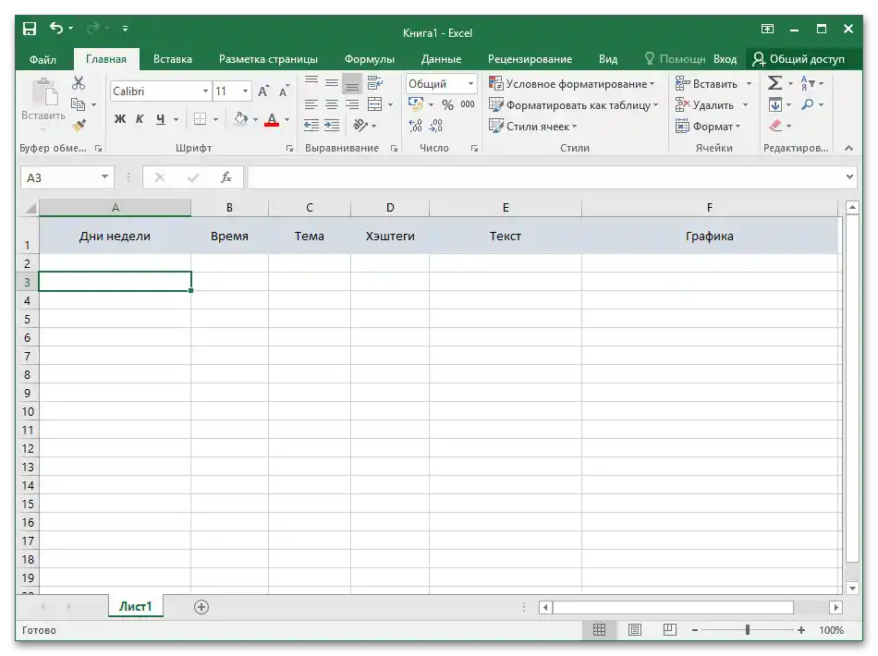Toggle bottom vertical alignment

click(x=351, y=83)
